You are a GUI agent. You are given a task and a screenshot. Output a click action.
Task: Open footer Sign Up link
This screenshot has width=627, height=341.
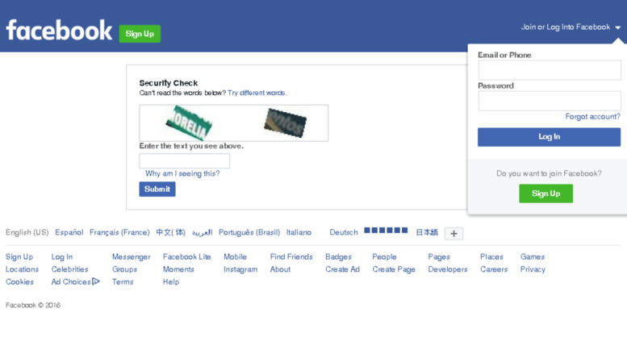[x=19, y=256]
